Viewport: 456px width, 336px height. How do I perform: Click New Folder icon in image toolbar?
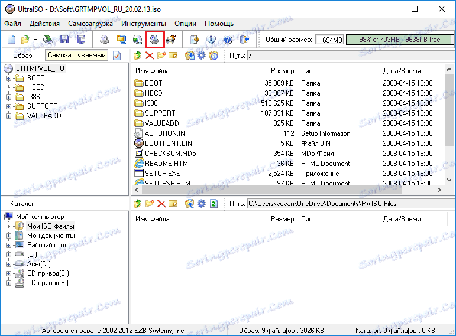pyautogui.click(x=161, y=55)
